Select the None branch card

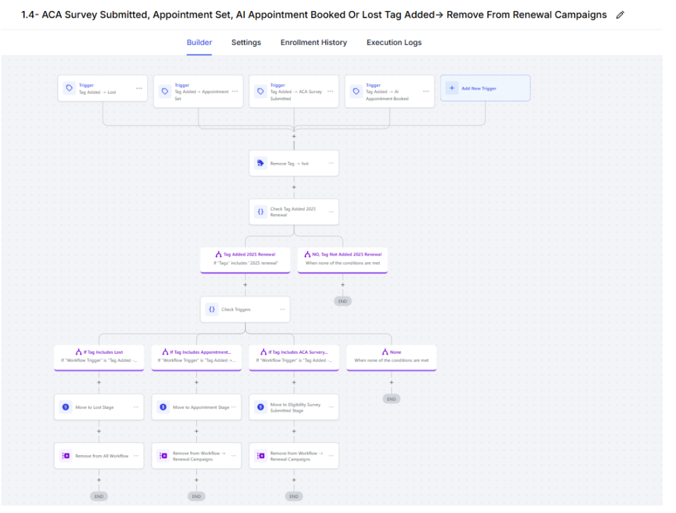tap(392, 357)
